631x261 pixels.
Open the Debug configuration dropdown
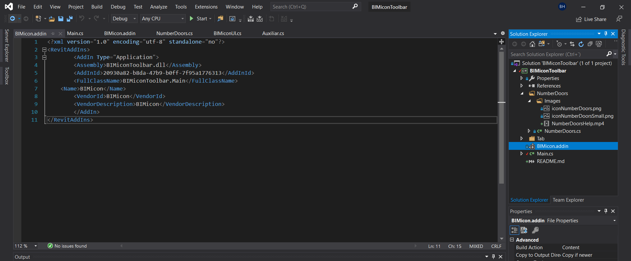[124, 19]
